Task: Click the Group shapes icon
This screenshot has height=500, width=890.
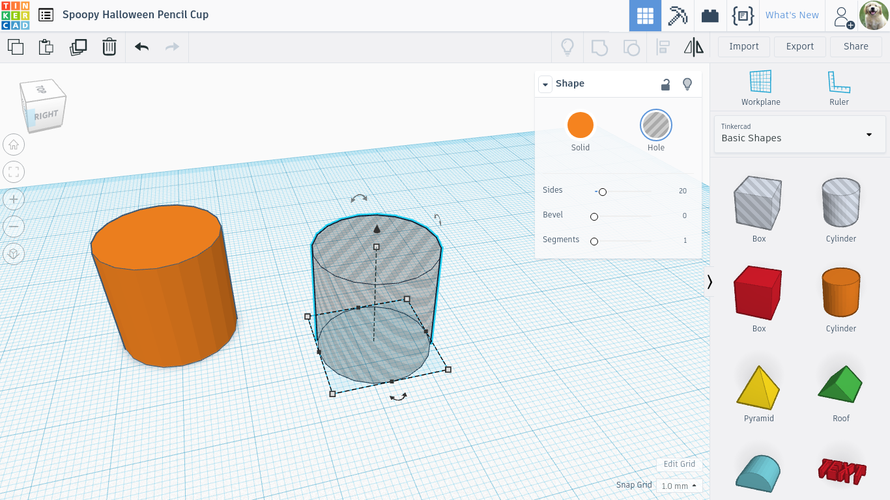Action: point(599,47)
